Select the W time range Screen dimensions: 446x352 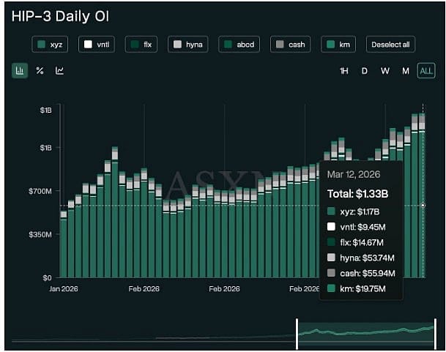click(384, 71)
